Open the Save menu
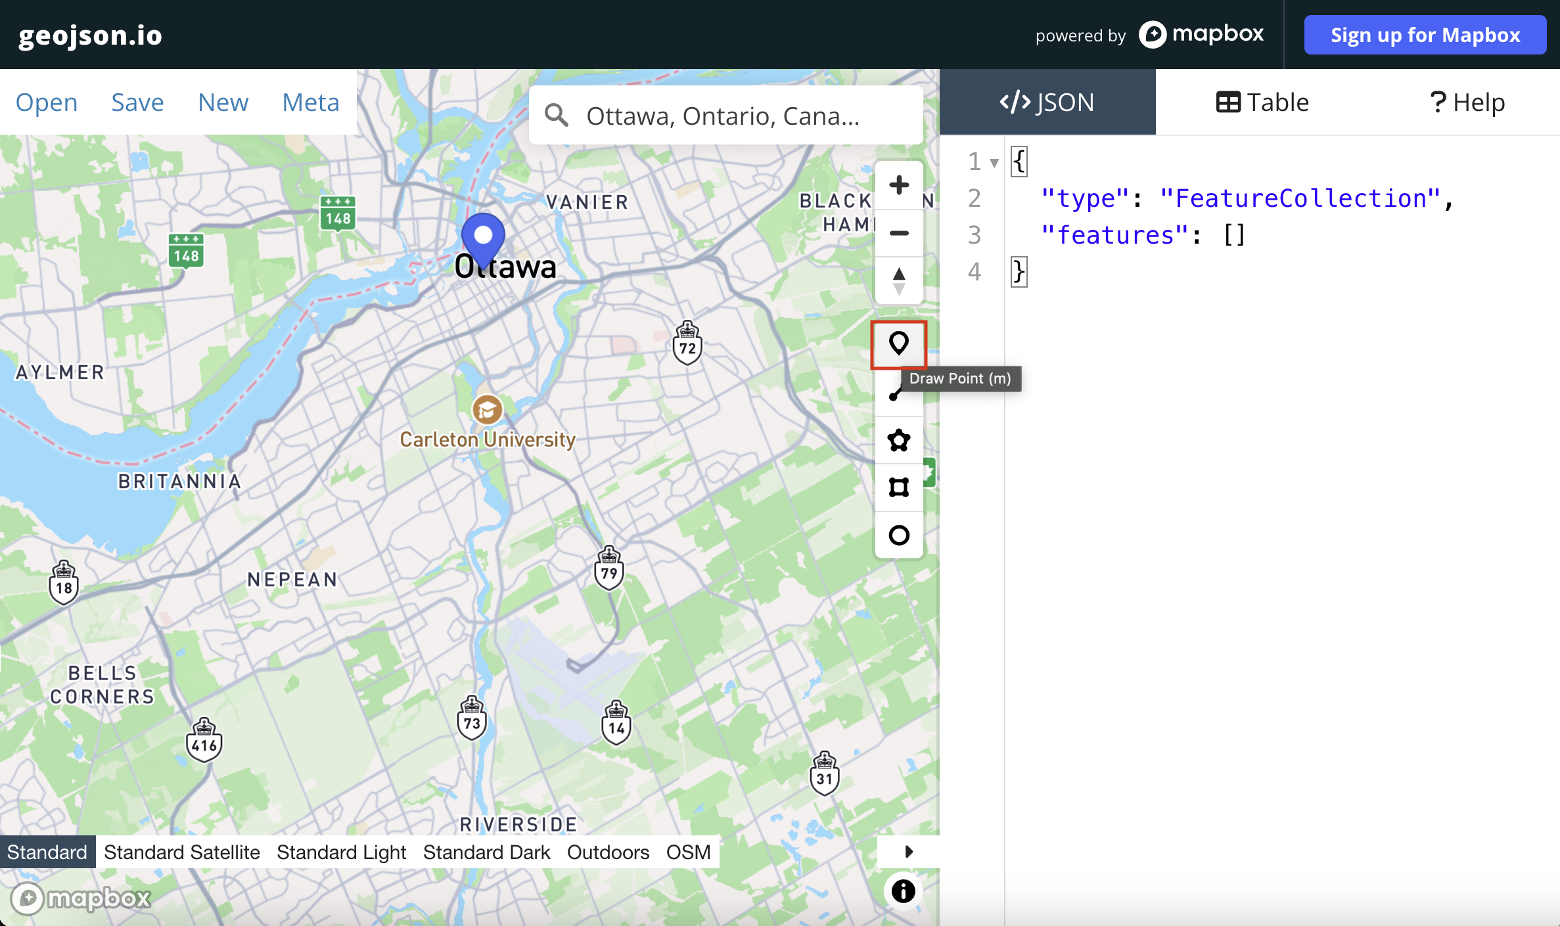The height and width of the screenshot is (926, 1560). pyautogui.click(x=137, y=102)
